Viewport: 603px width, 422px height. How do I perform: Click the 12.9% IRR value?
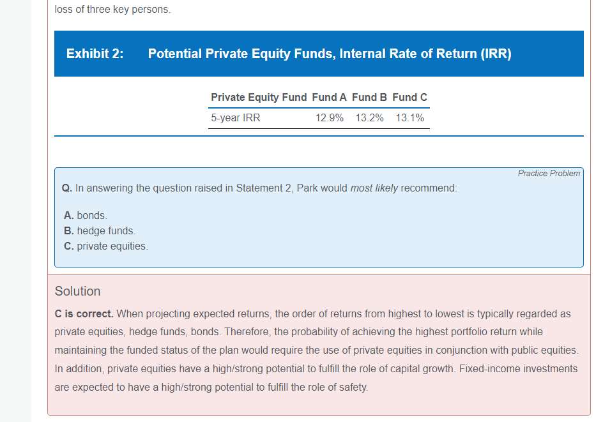coord(330,118)
